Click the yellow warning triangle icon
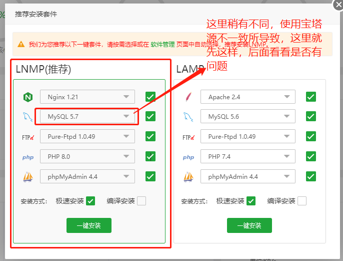This screenshot has height=261, width=343. (21, 44)
